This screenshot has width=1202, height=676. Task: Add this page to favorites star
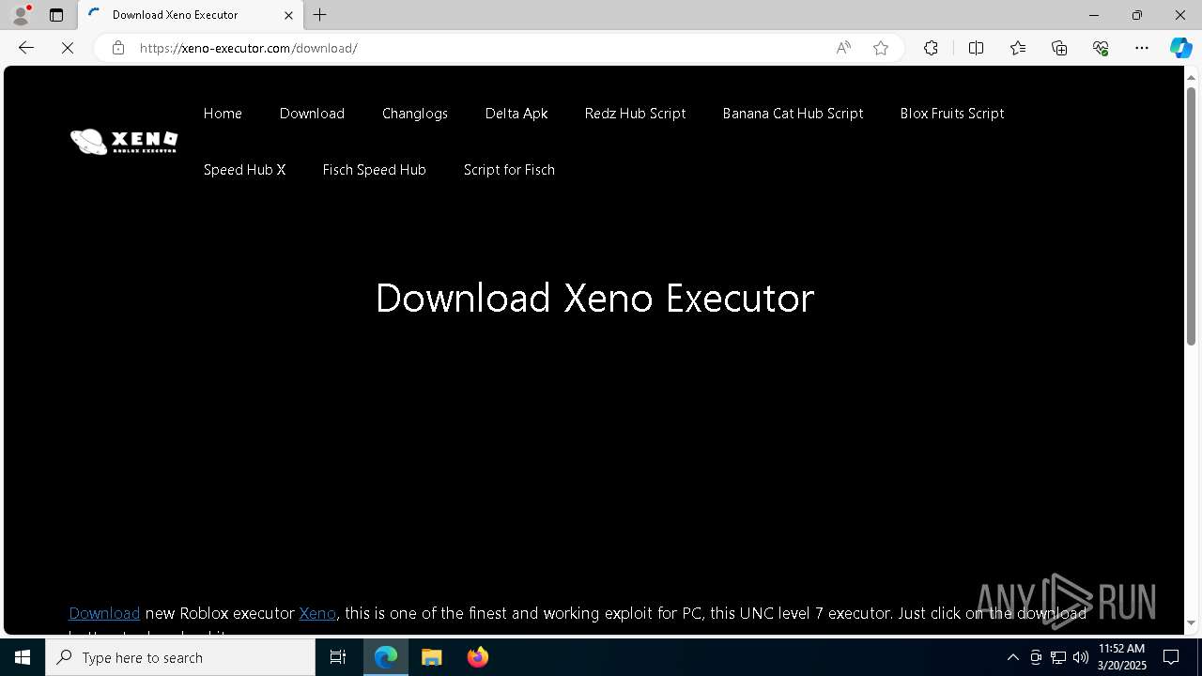click(881, 48)
